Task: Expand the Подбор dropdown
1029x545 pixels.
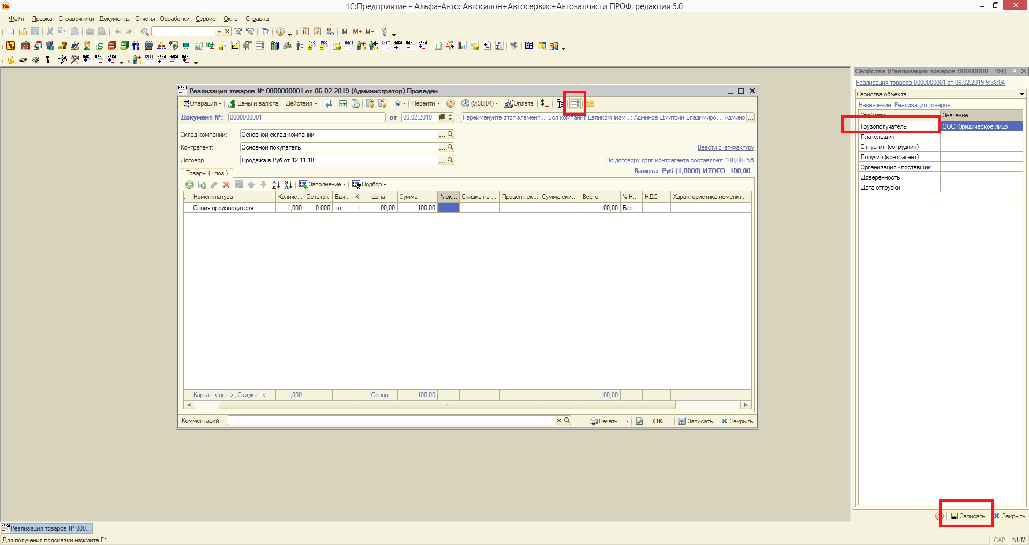Action: coord(369,184)
